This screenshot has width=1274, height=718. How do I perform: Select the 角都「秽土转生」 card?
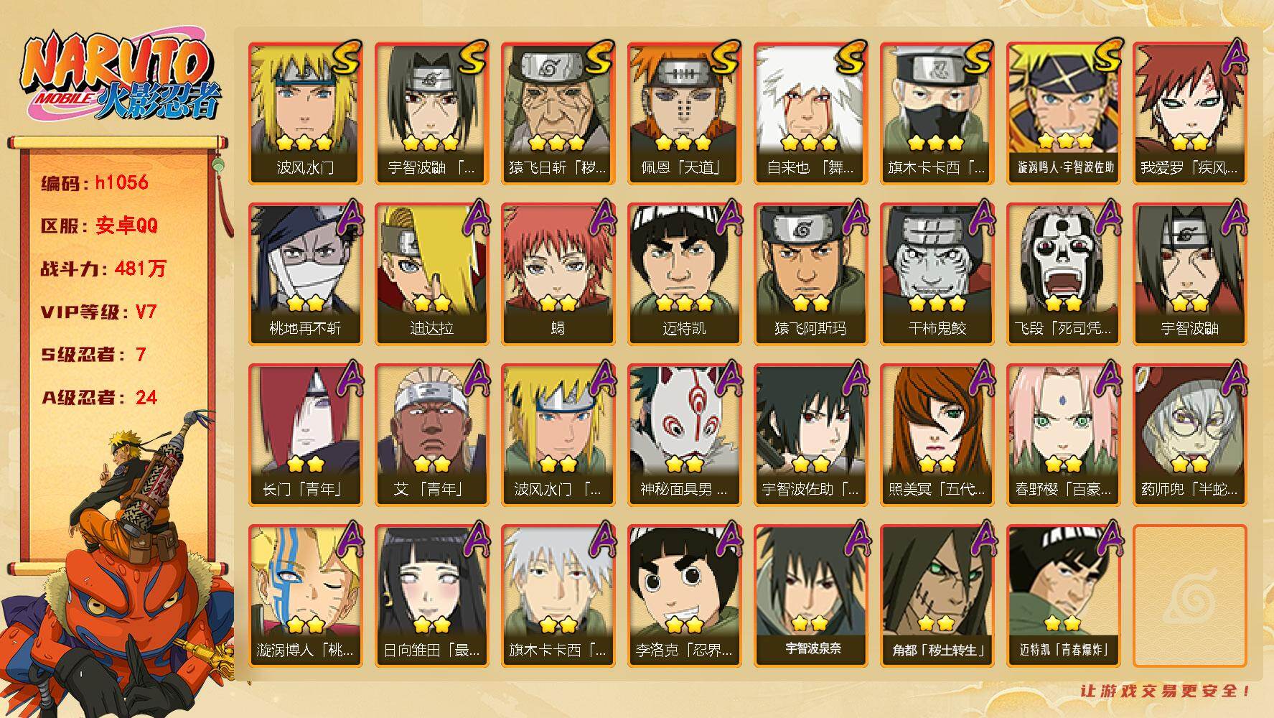pyautogui.click(x=937, y=596)
